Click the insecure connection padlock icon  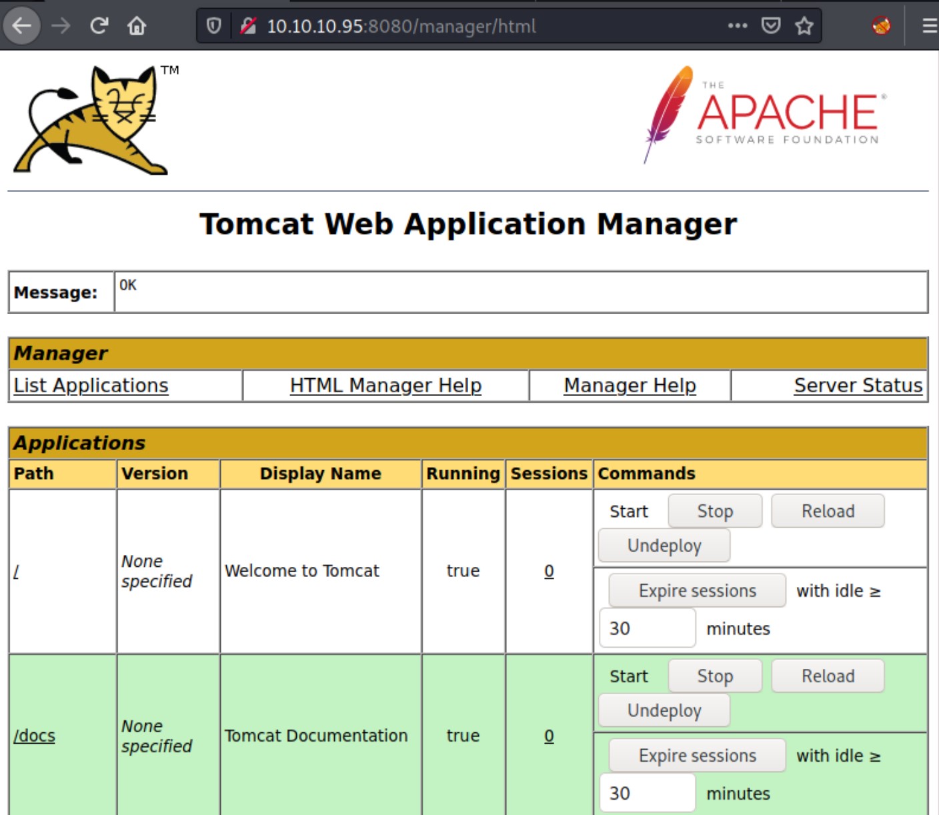[x=248, y=26]
